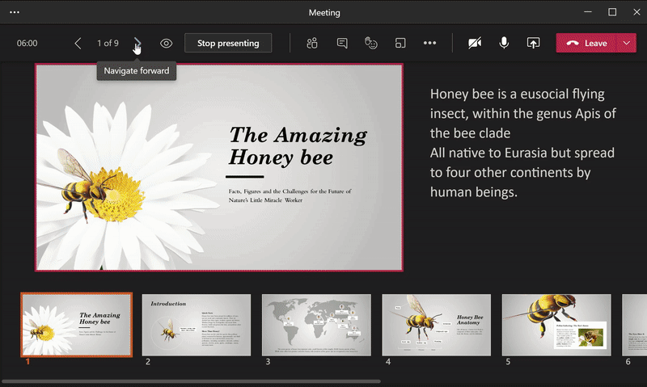Toggle private view eye icon

(166, 43)
